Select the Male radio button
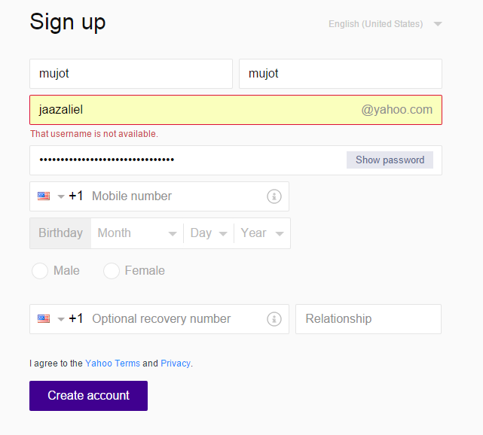The image size is (483, 435). click(x=40, y=271)
